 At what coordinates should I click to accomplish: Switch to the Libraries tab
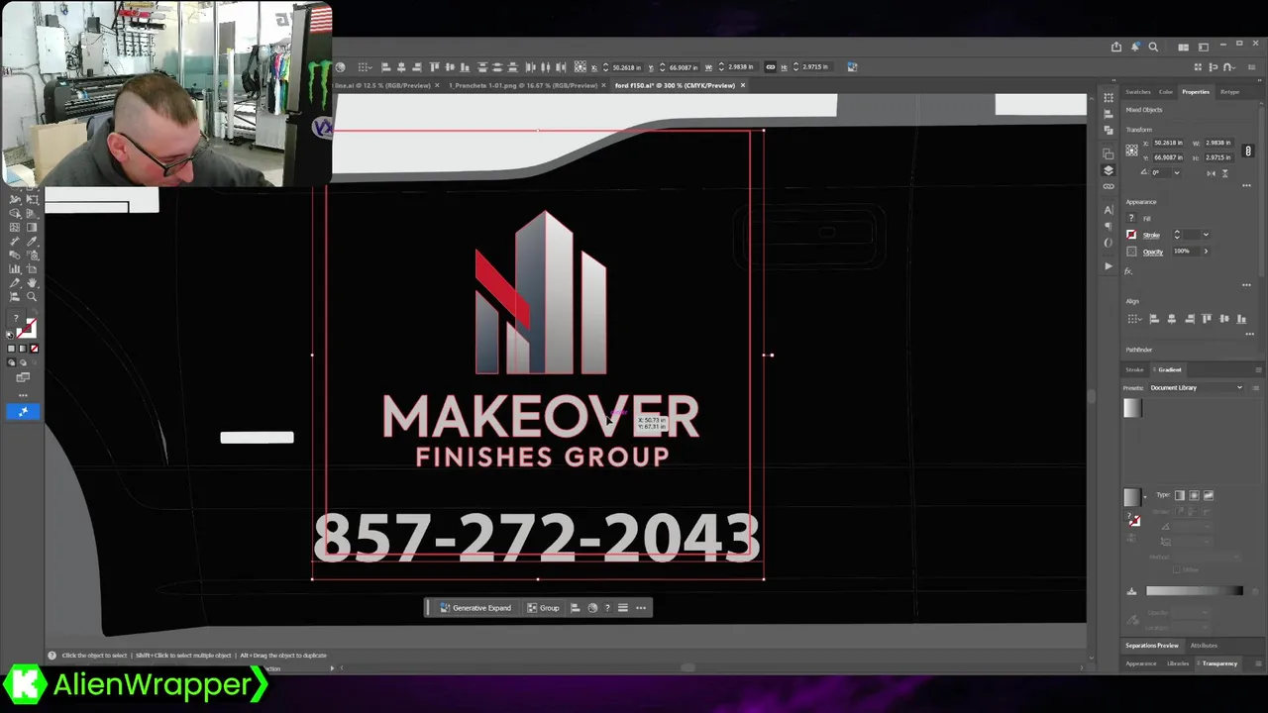click(x=1178, y=663)
